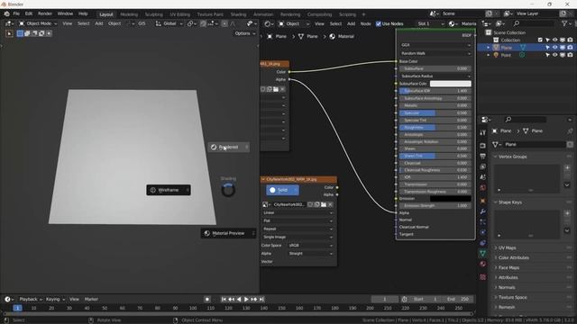Toggle selectability of Plane via arrow icon
This screenshot has height=324, width=577.
click(x=547, y=48)
